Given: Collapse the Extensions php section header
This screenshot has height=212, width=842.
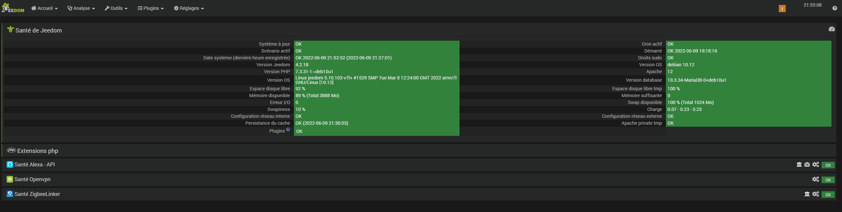Looking at the screenshot, I should [x=38, y=151].
